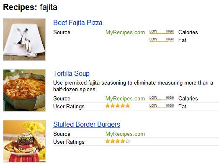Viewport: 219px width, 165px height.
Task: Open the Tortilla Soup recipe link
Action: 71,73
